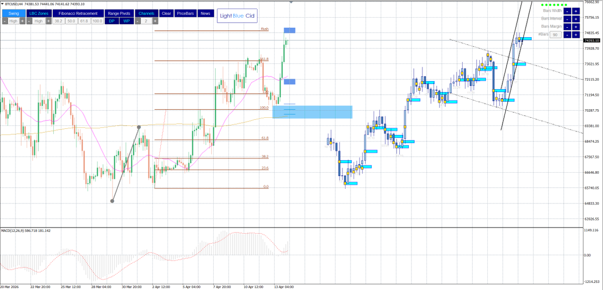603x290 pixels.
Task: Click the Channels value field showing 2
Action: tap(146, 21)
